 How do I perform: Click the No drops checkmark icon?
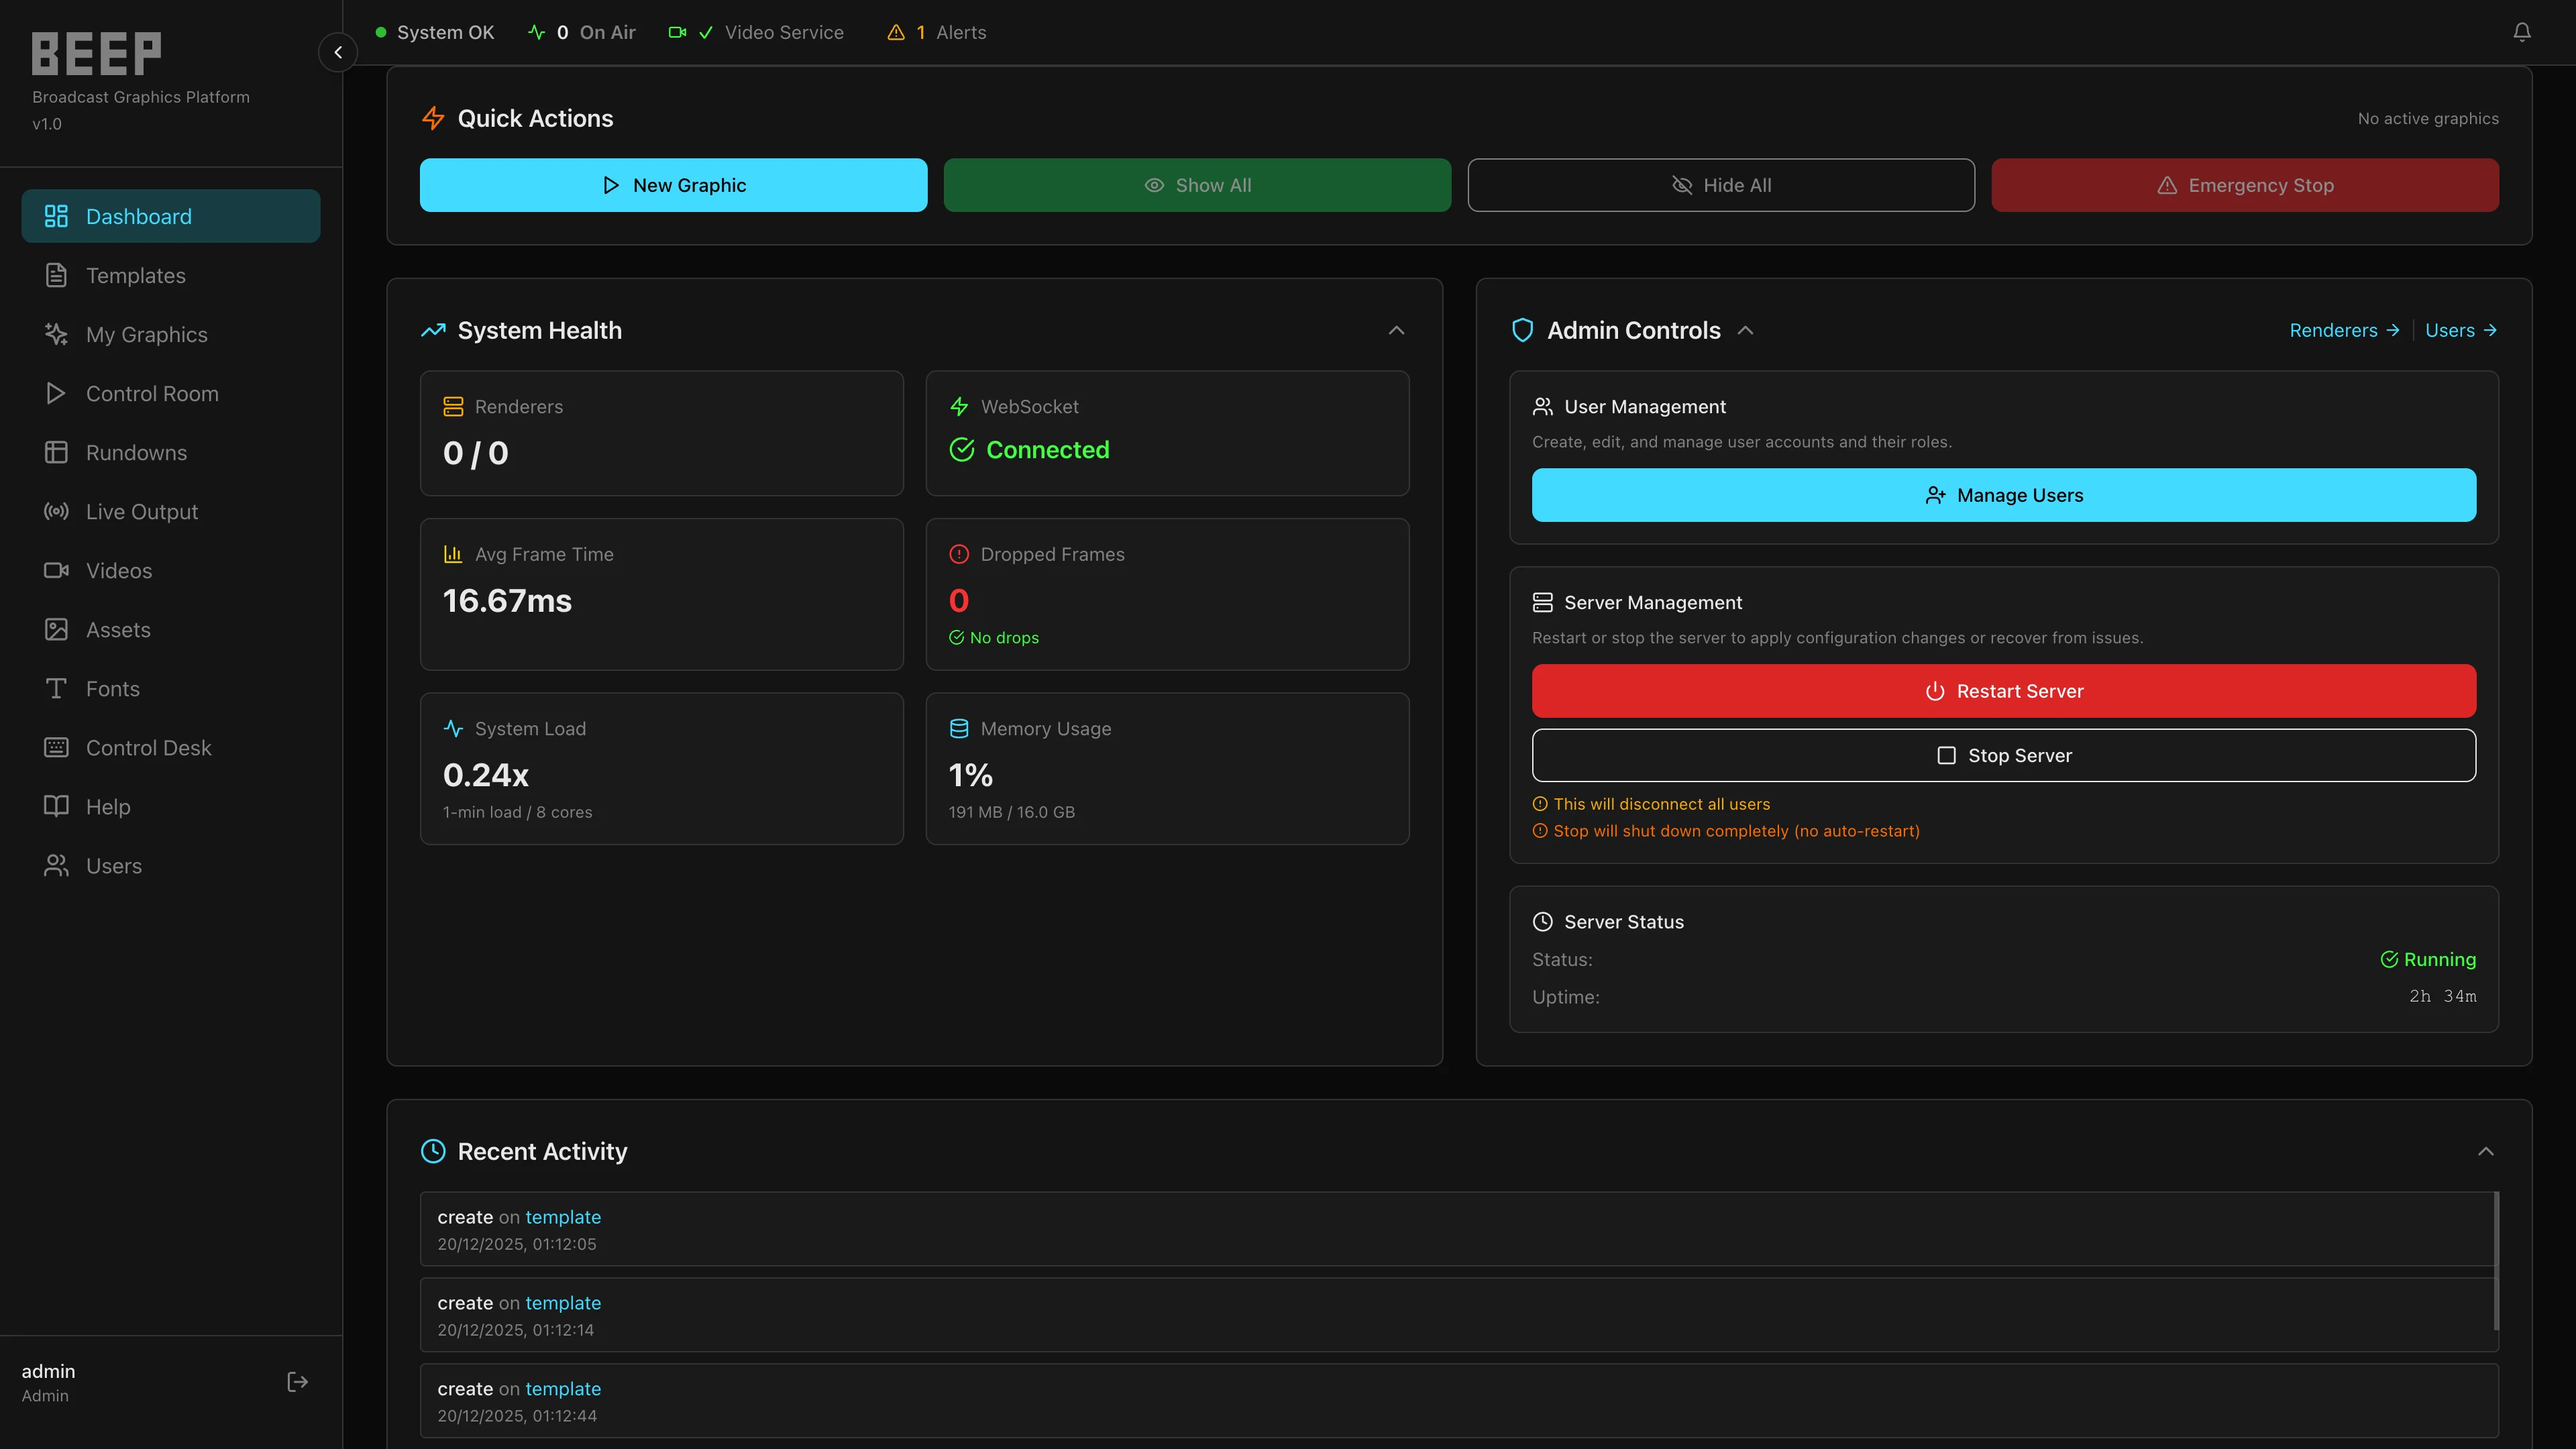pyautogui.click(x=957, y=637)
